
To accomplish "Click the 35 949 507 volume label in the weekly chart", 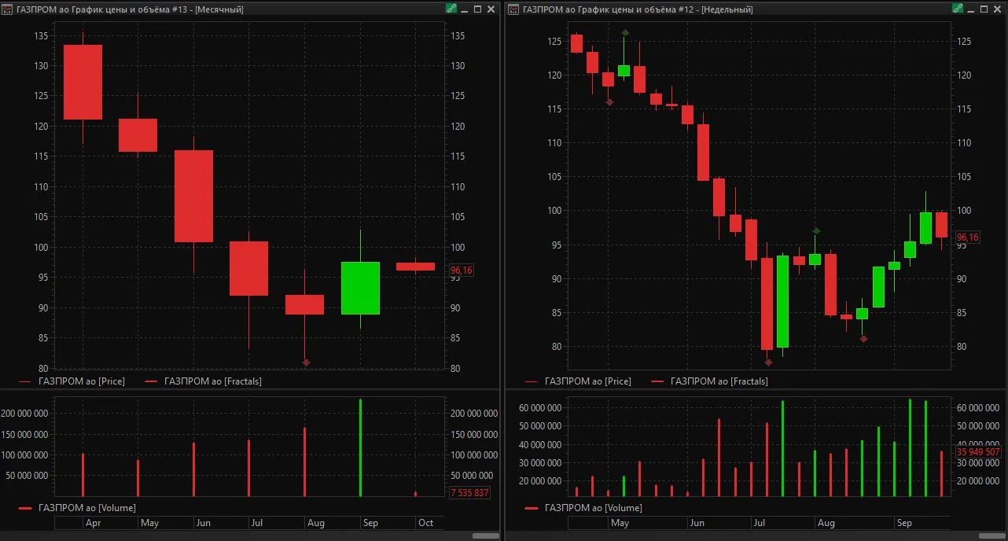I will click(978, 452).
